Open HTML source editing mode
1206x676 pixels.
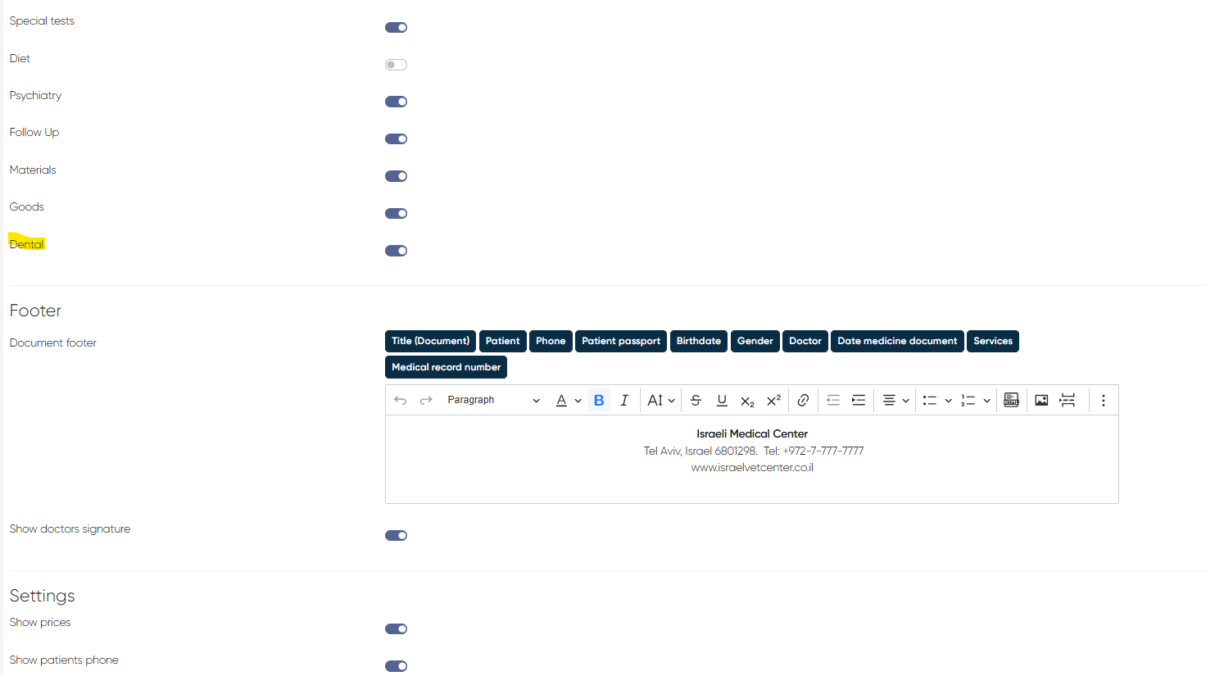[1012, 400]
